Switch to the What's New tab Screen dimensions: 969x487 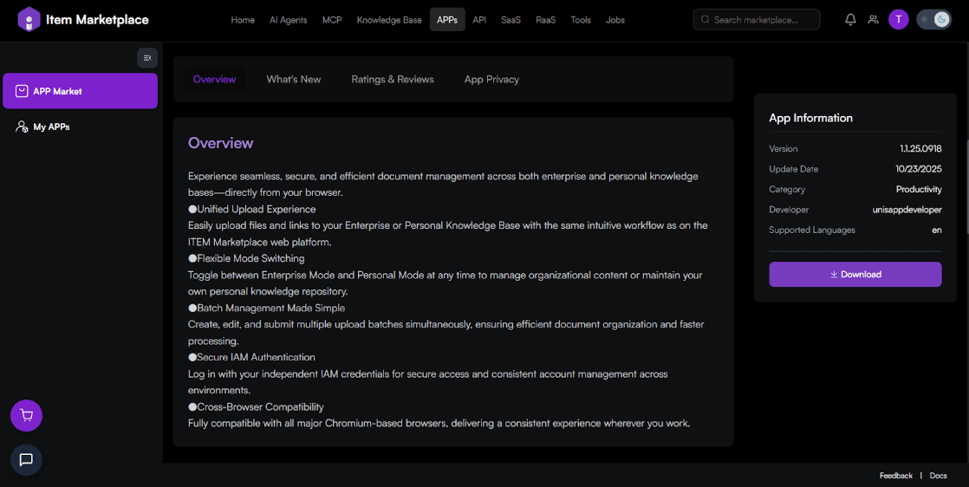[293, 79]
